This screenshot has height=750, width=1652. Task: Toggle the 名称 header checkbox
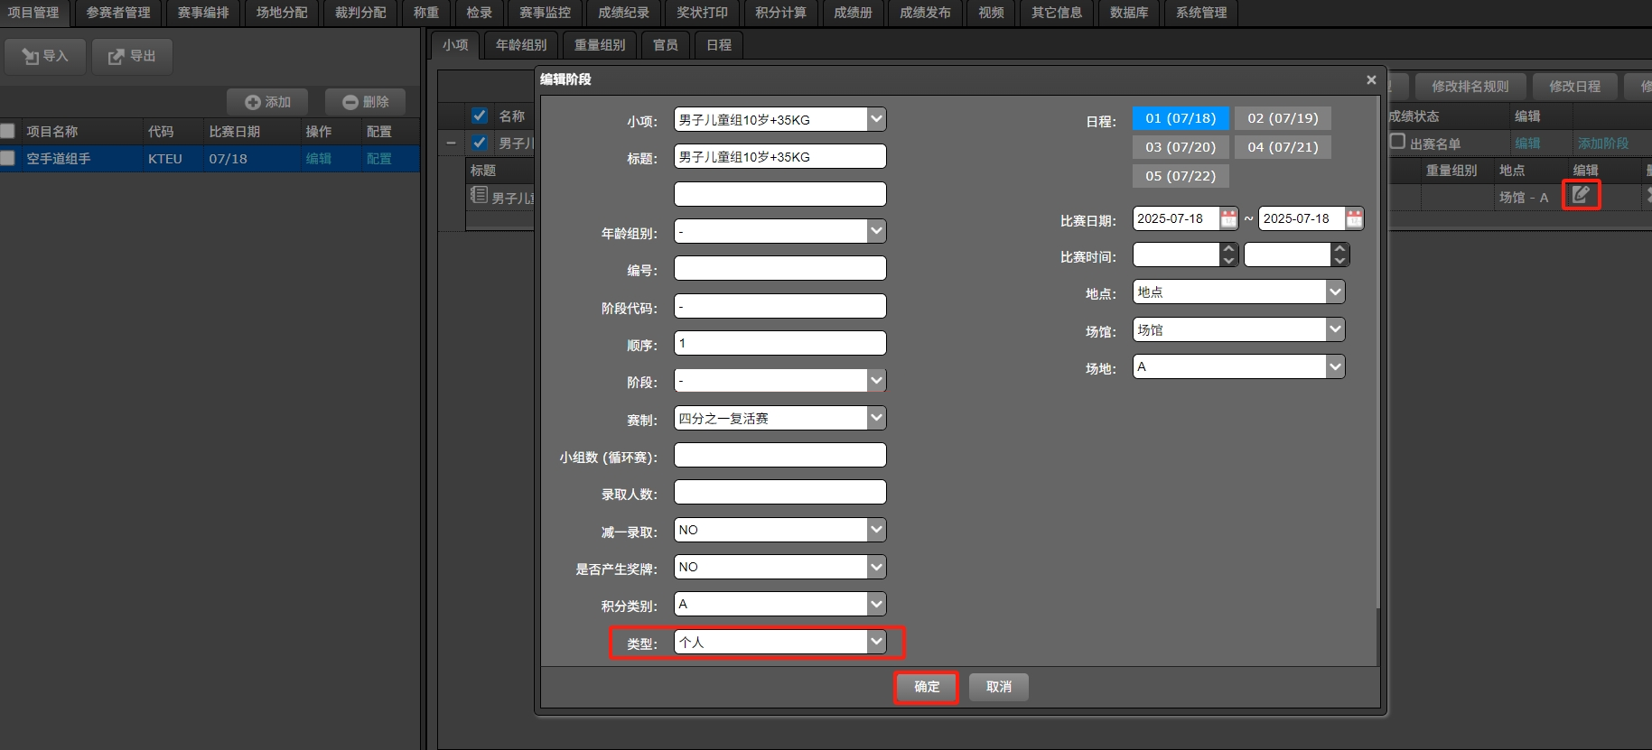click(x=480, y=116)
